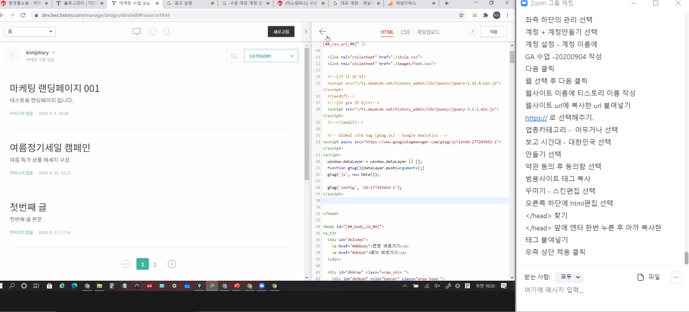
Task: Open the 마케팅 랜딩페이지 001 post title
Action: (x=55, y=89)
